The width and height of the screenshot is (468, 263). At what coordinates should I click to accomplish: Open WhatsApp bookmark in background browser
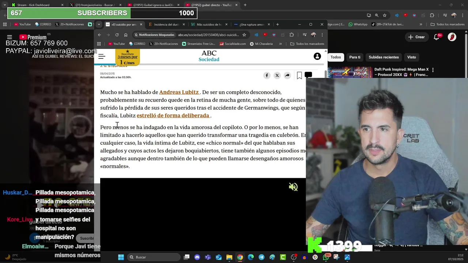tap(358, 24)
